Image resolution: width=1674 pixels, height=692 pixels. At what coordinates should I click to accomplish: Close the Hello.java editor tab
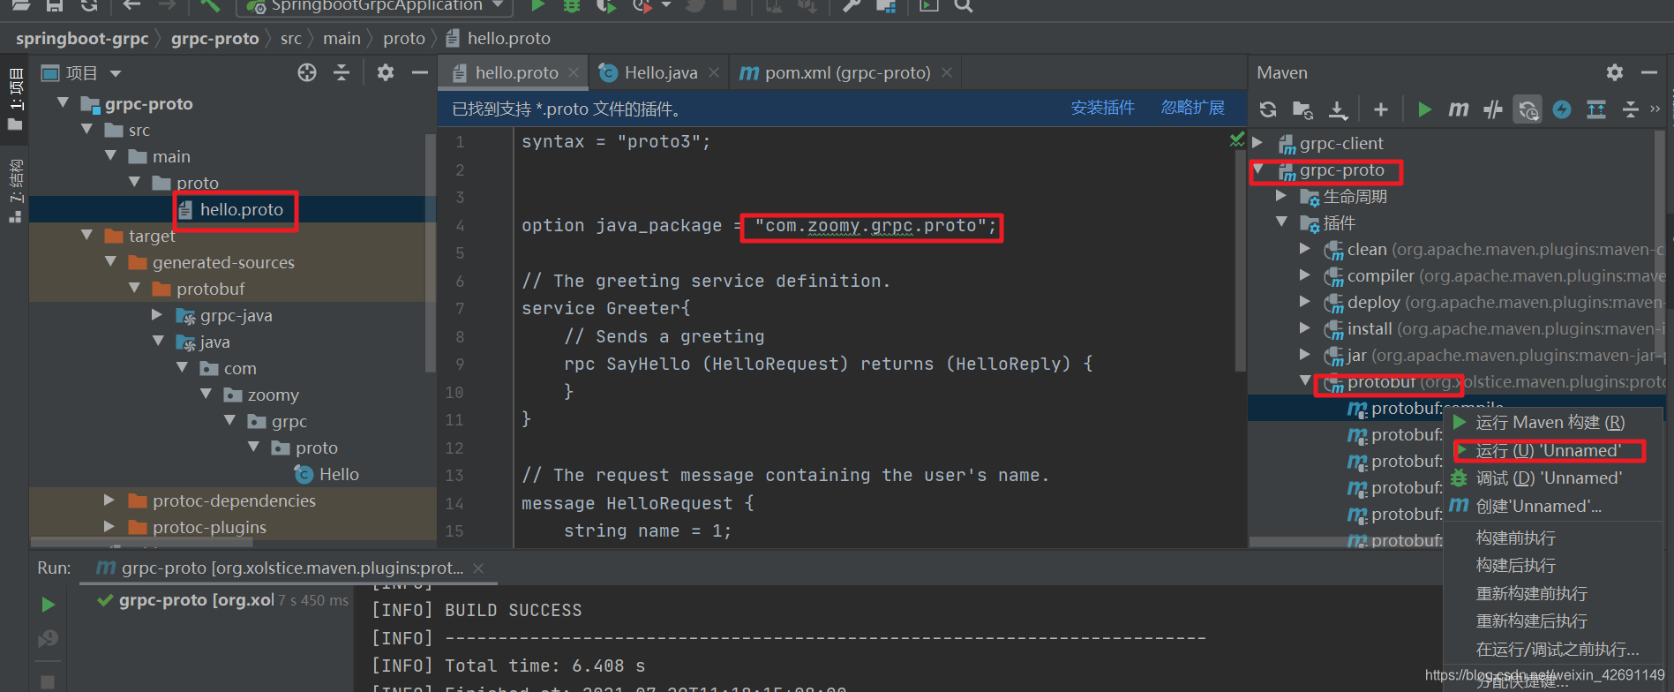pyautogui.click(x=713, y=72)
